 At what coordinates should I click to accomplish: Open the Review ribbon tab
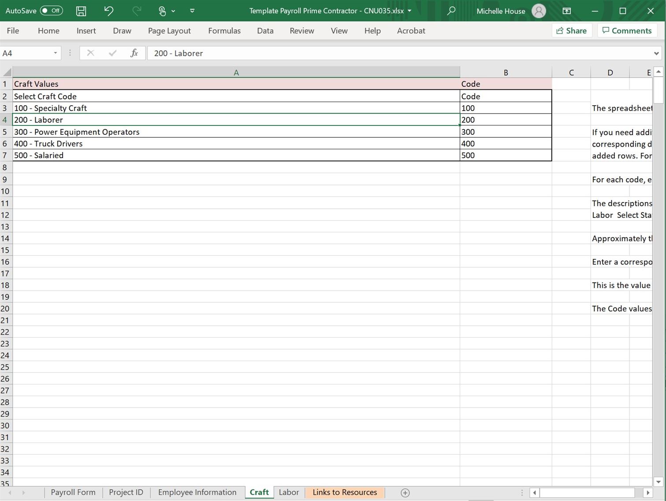302,31
